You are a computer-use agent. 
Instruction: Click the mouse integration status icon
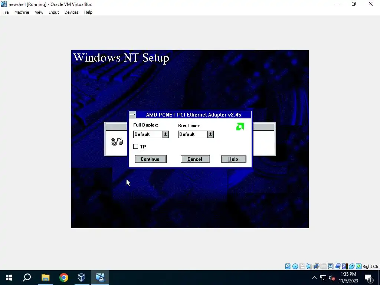click(x=352, y=266)
